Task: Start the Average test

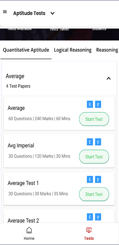Action: click(x=94, y=119)
